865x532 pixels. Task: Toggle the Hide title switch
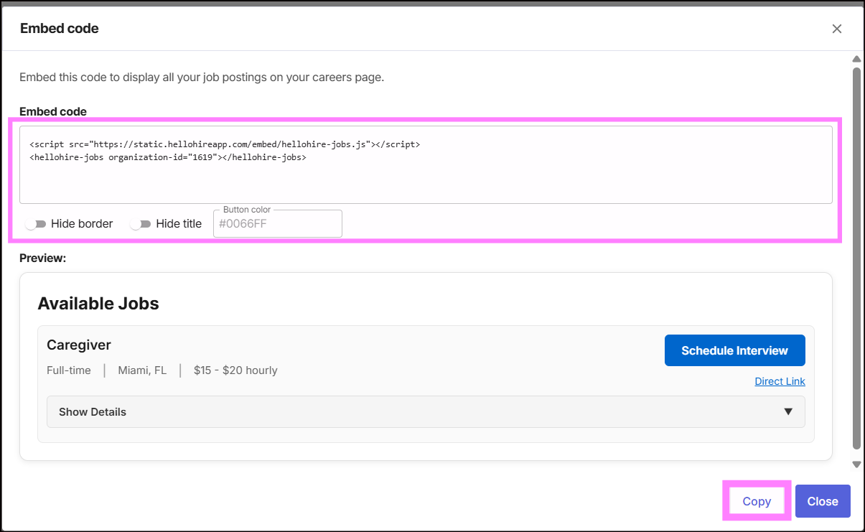(x=141, y=224)
